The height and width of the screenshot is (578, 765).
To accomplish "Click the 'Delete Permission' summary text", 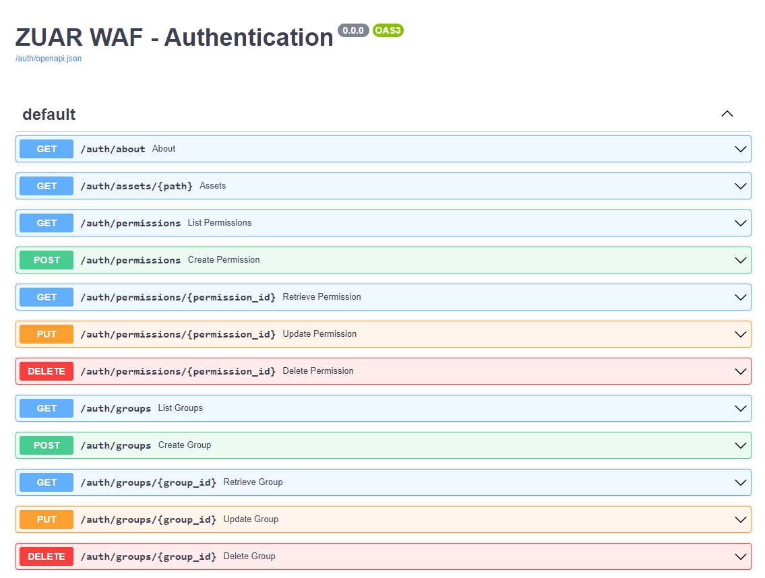I will (318, 371).
